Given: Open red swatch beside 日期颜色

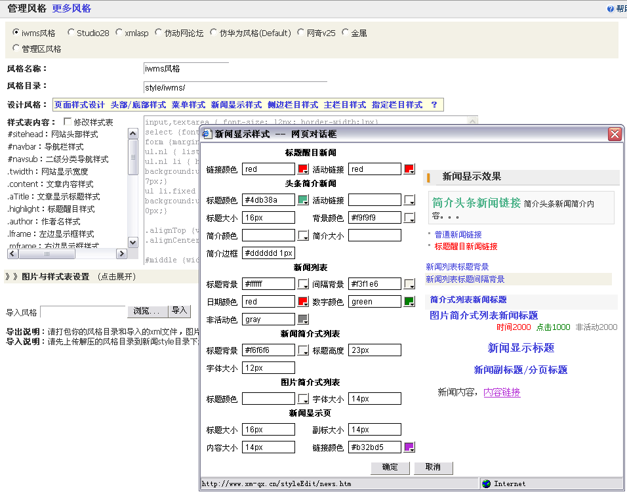Looking at the screenshot, I should tap(303, 302).
